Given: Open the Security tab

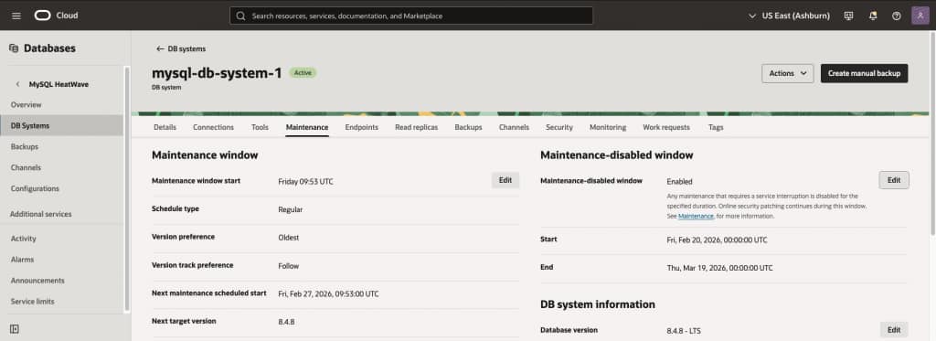Looking at the screenshot, I should tap(558, 127).
